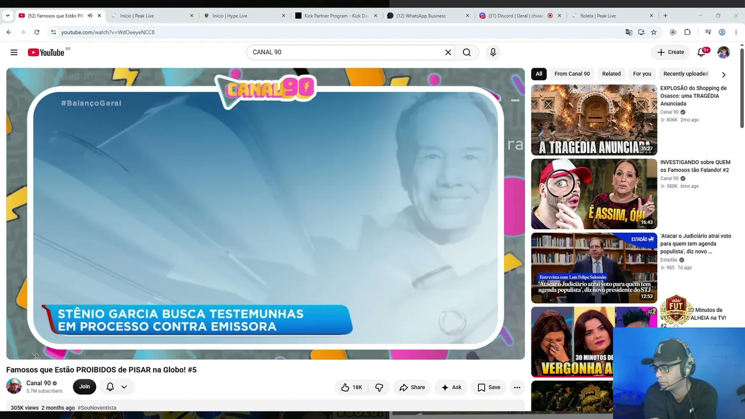
Task: Select the Recently uploaded chip
Action: tap(686, 74)
